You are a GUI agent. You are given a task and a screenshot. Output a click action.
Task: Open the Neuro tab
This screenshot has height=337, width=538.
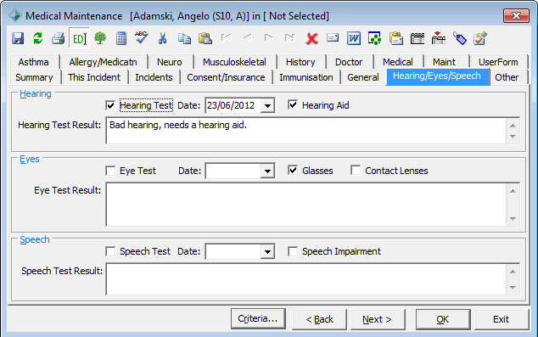click(x=170, y=62)
